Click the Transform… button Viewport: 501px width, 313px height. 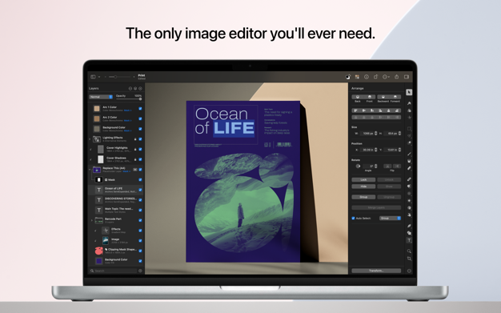[376, 271]
